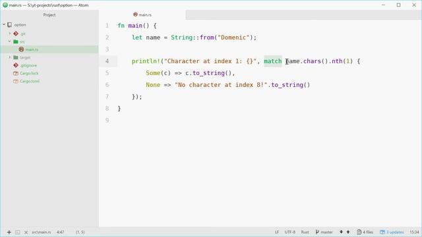Click the terminal panel icon in status bar
Viewport: 422px width, 237px height.
click(18, 232)
